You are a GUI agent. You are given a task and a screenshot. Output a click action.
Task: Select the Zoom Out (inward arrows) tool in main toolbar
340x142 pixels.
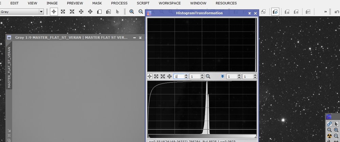(x=72, y=12)
